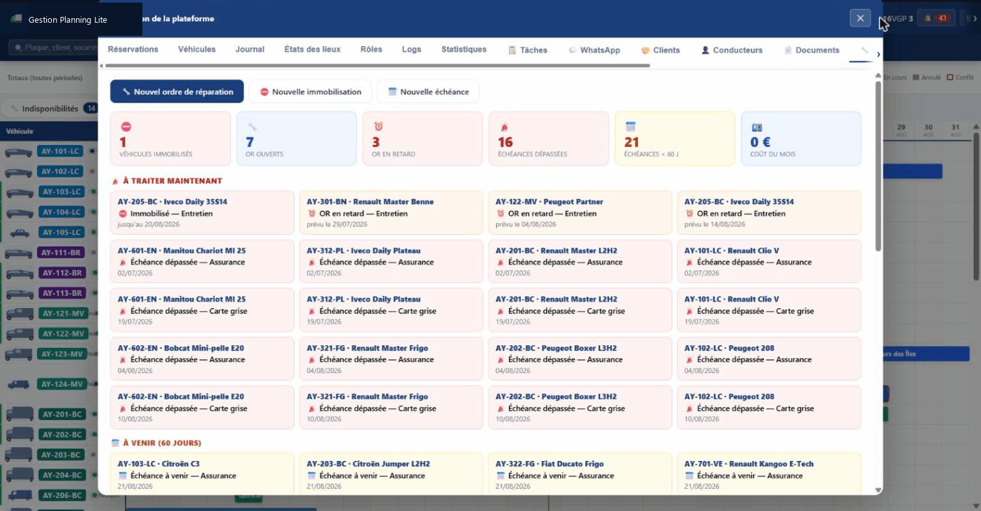Screen dimensions: 981x511
Task: Open AY-102-LC Peugeot 208 Assurance card
Action: pos(769,359)
